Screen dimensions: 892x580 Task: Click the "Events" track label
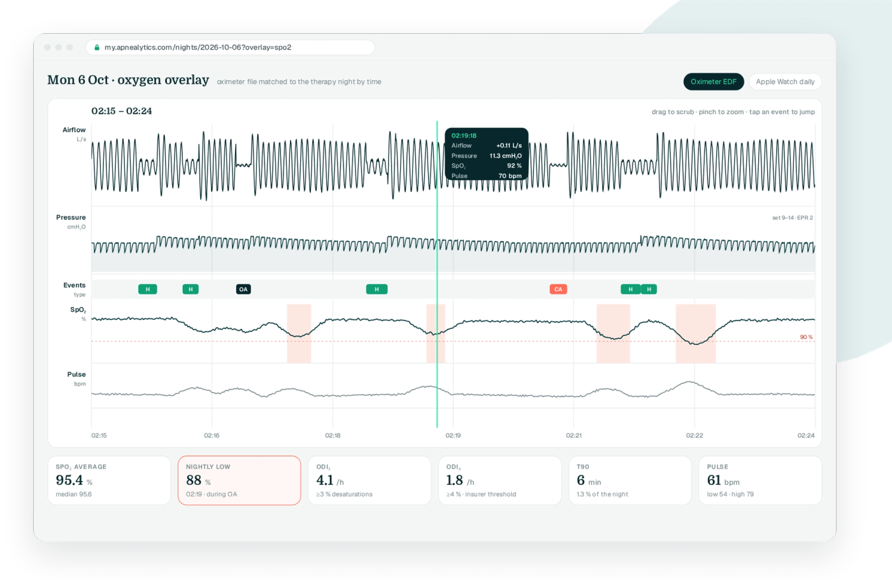tap(75, 286)
